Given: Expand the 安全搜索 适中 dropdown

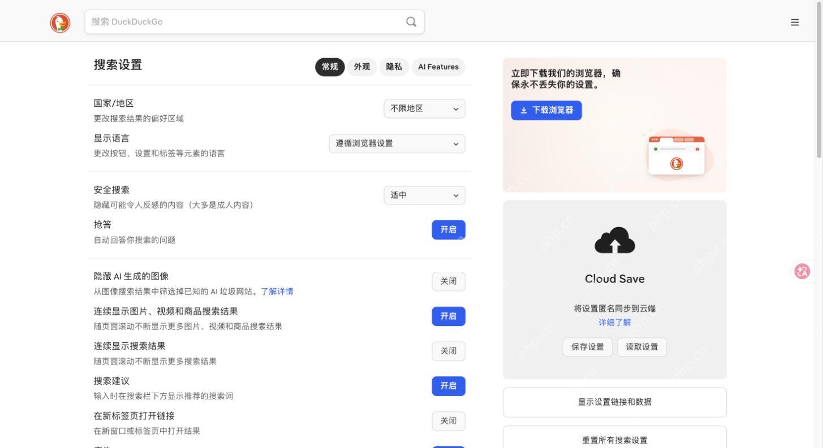Looking at the screenshot, I should [x=425, y=195].
